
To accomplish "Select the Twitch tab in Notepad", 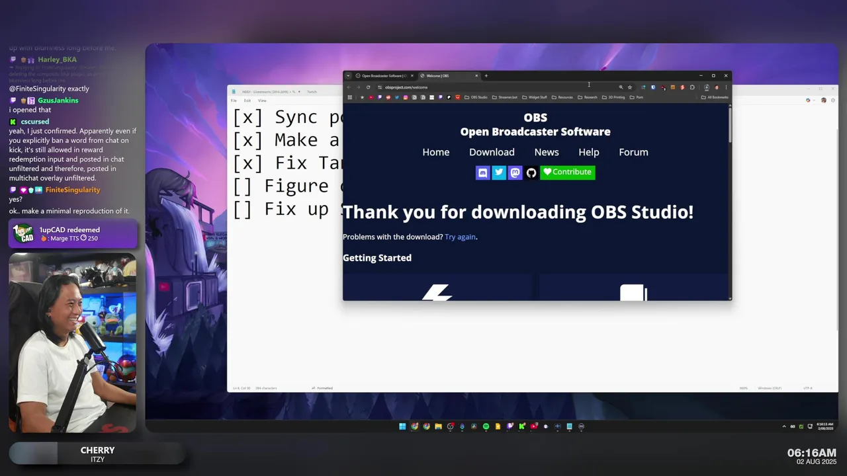I will click(312, 91).
